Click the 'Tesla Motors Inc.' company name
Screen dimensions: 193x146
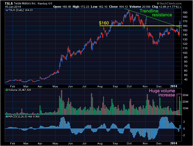(25, 3)
